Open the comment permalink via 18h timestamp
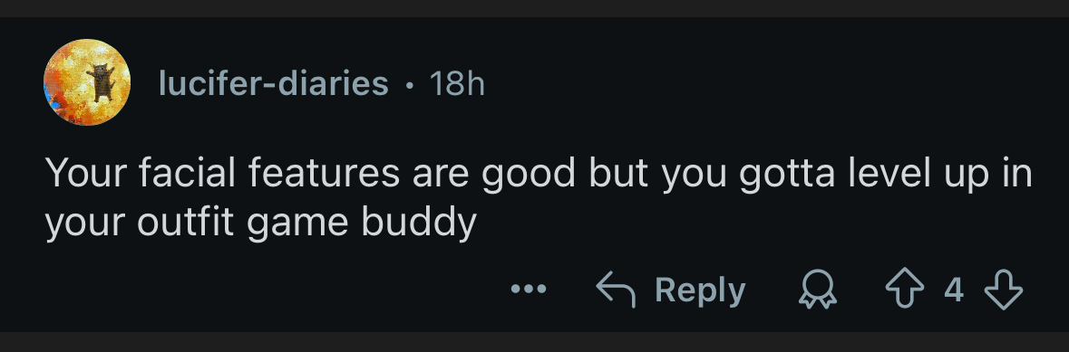 (457, 84)
